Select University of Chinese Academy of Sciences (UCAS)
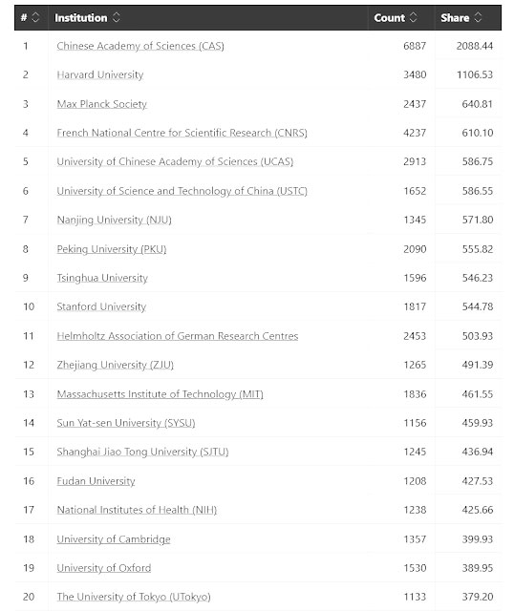Viewport: 514px width, 611px height. tap(175, 161)
